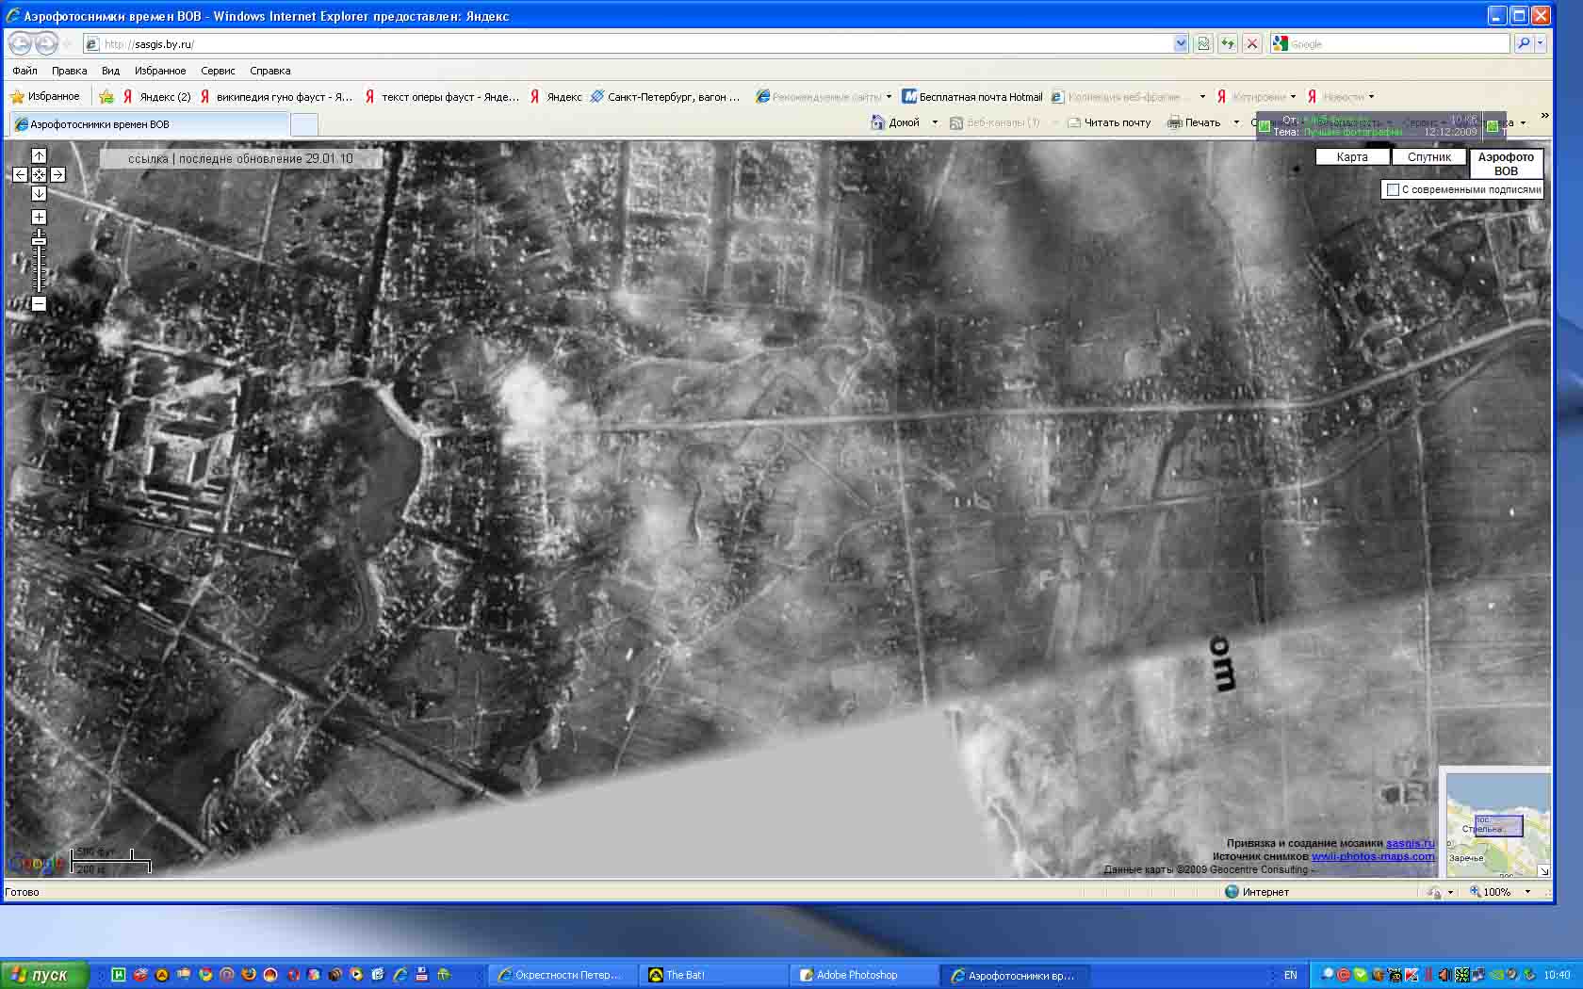Image resolution: width=1583 pixels, height=989 pixels.
Task: Zoom in with the plus button
Action: [39, 217]
